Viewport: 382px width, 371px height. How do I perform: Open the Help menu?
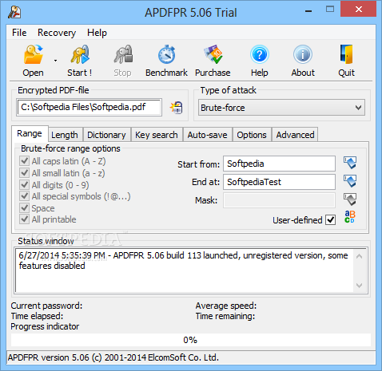97,33
